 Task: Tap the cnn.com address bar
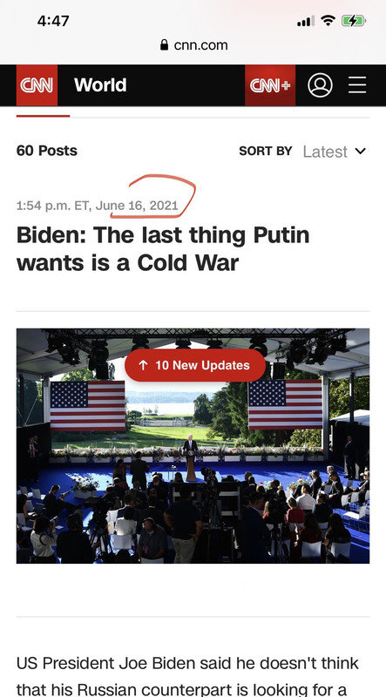(x=193, y=45)
